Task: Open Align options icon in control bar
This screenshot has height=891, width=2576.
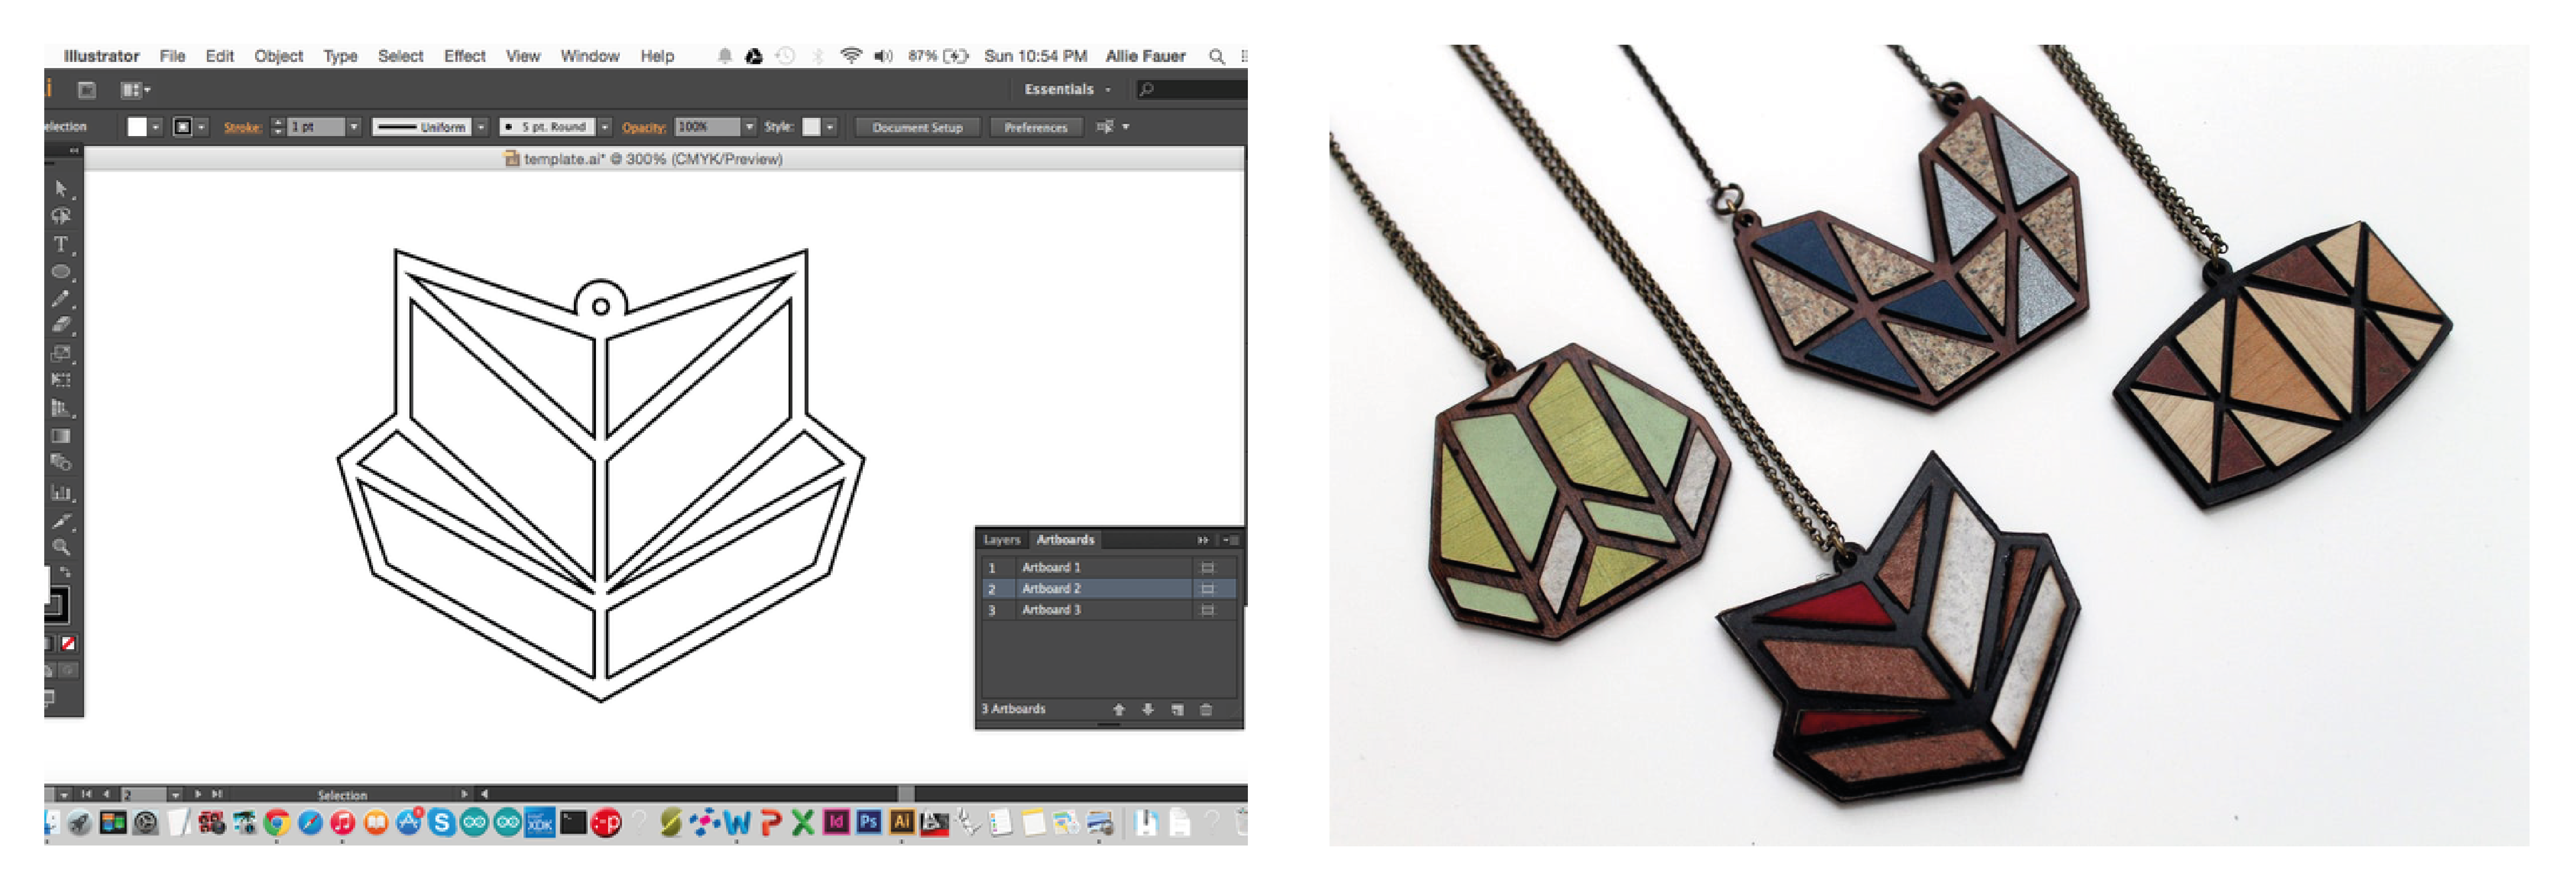Action: pos(1105,127)
